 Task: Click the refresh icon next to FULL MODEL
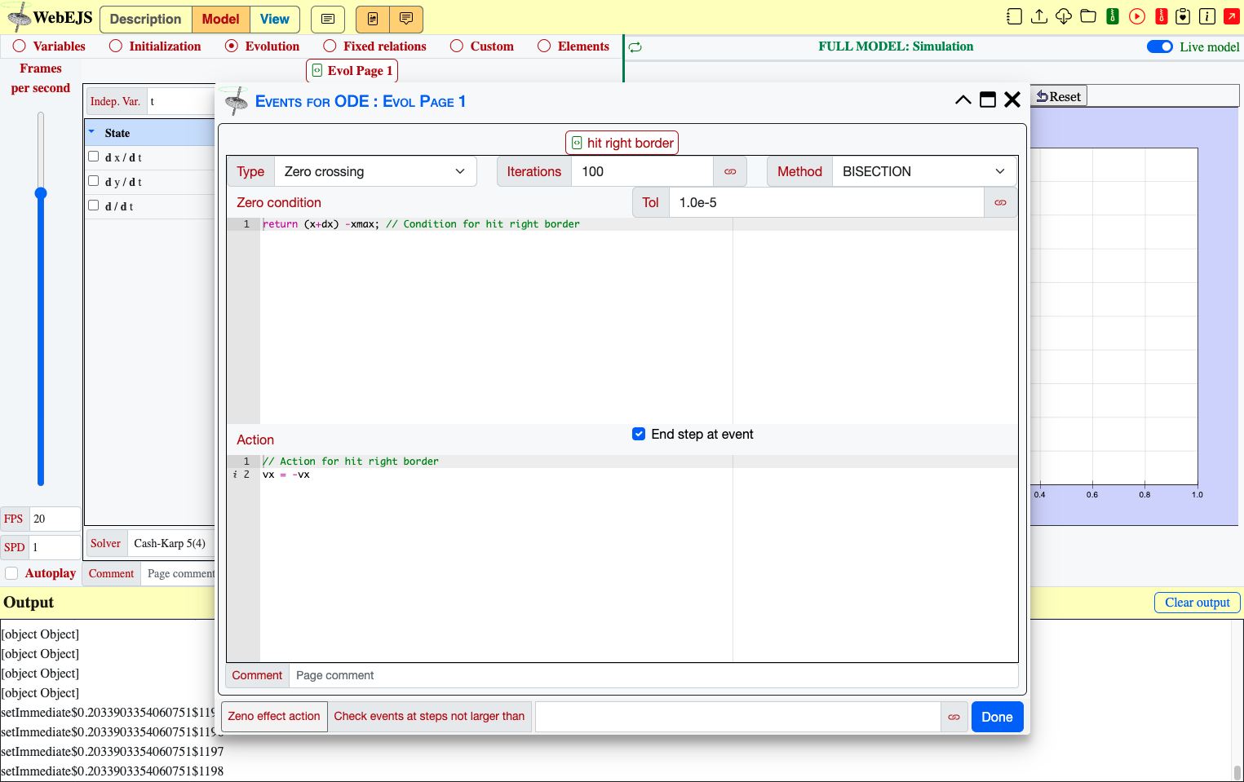pos(635,47)
